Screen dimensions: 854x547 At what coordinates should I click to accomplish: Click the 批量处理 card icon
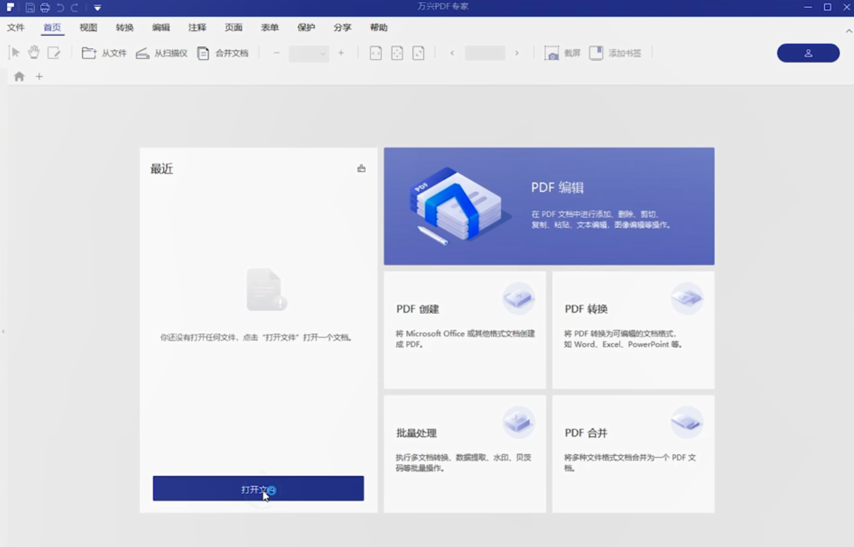click(x=519, y=422)
